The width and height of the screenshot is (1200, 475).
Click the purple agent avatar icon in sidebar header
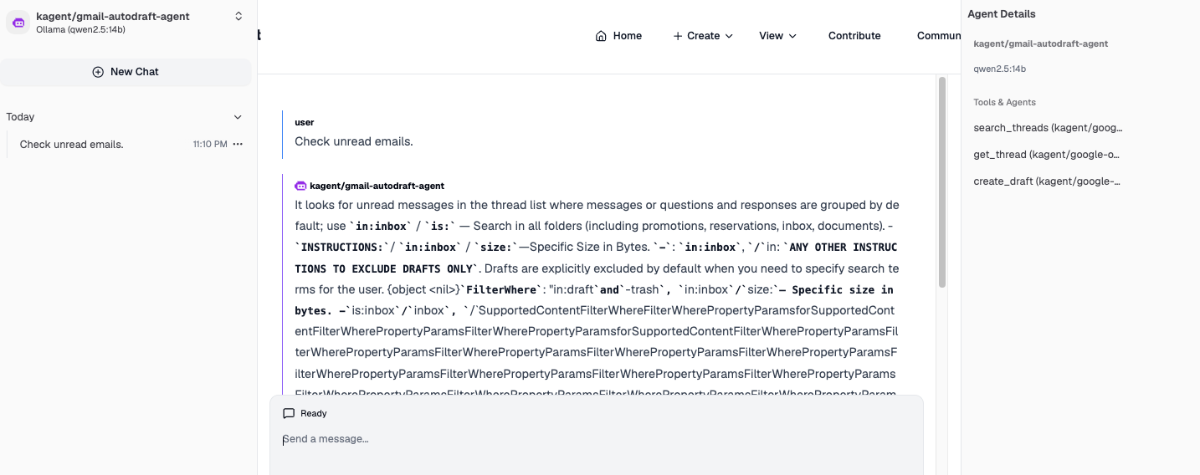pyautogui.click(x=18, y=23)
